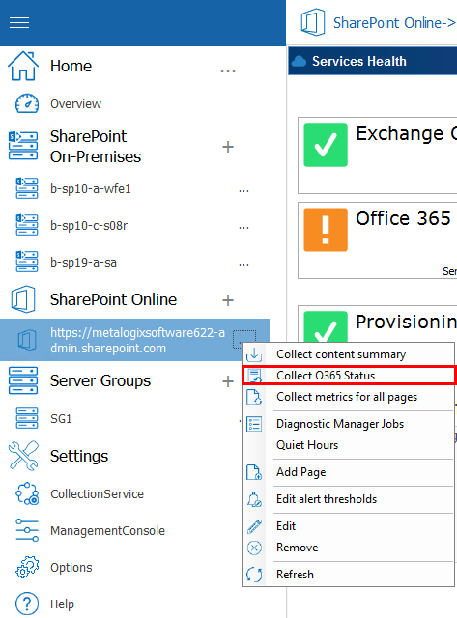Open ManagementConsole settings
The image size is (457, 618).
point(107,530)
